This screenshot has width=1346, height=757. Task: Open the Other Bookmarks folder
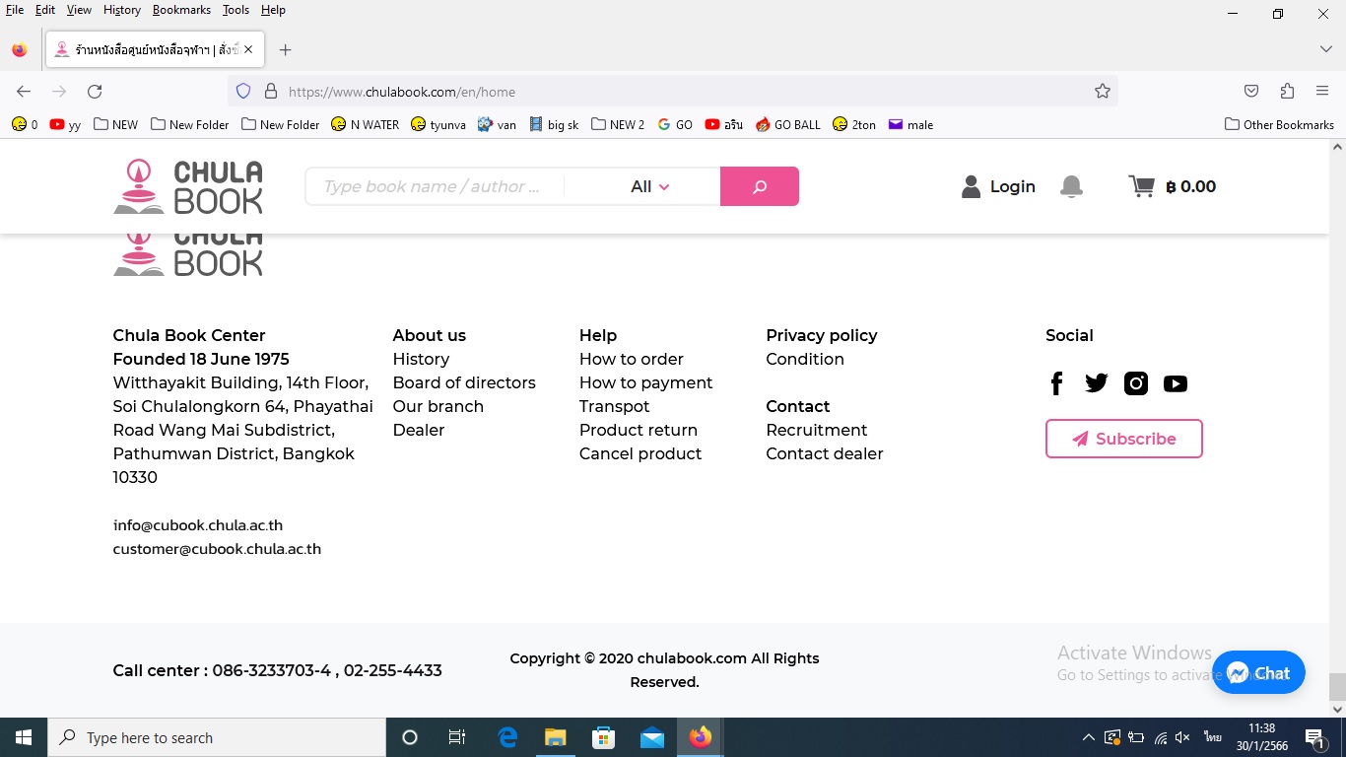[1279, 124]
